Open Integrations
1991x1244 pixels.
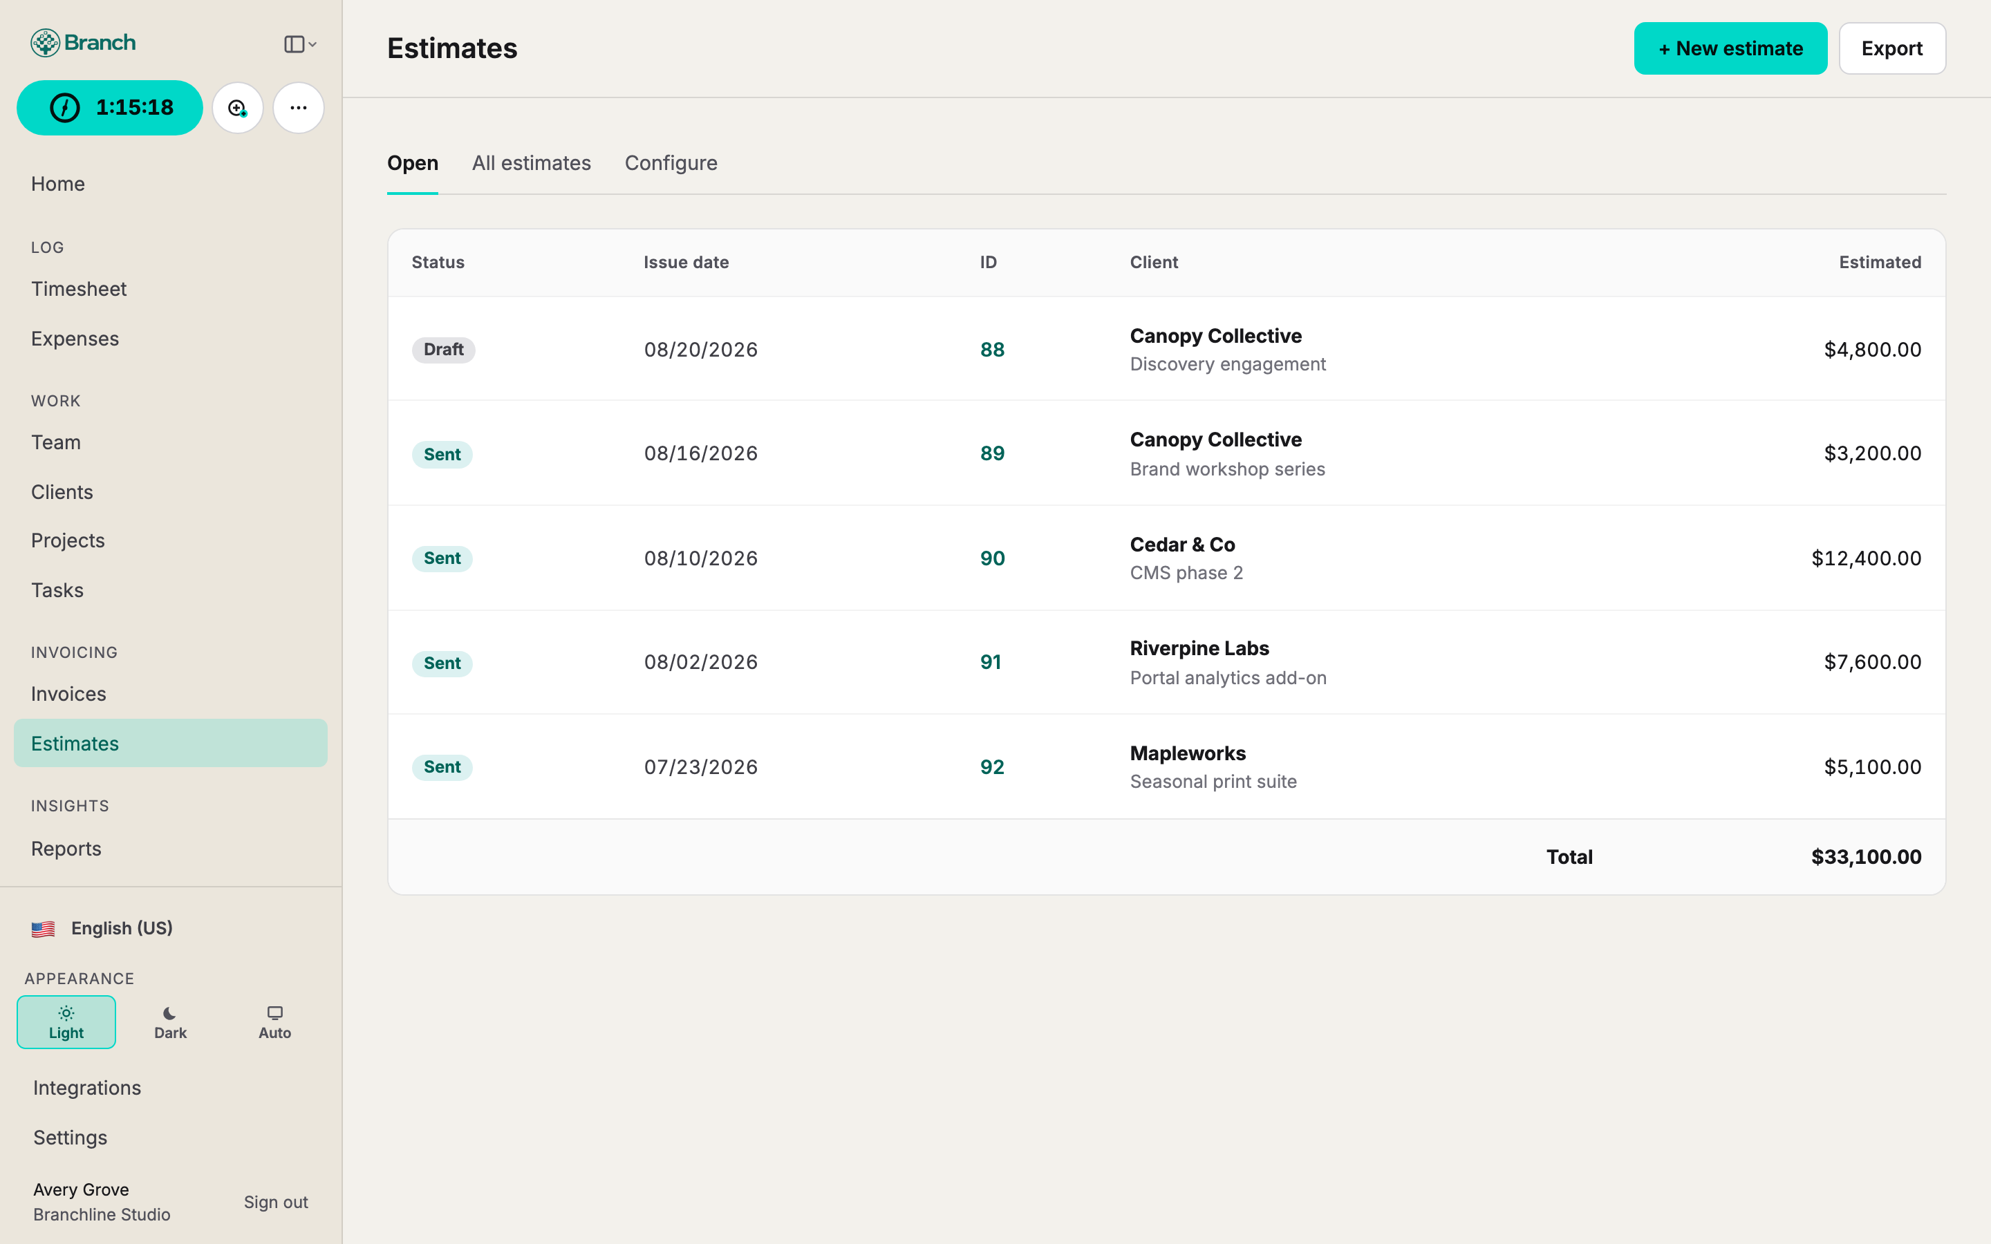(x=86, y=1088)
